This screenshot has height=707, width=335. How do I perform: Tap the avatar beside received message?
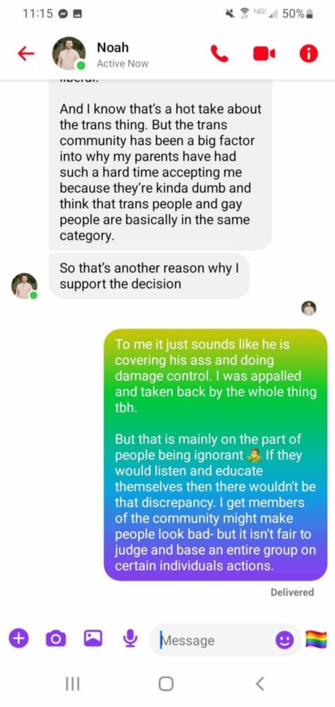click(x=24, y=286)
